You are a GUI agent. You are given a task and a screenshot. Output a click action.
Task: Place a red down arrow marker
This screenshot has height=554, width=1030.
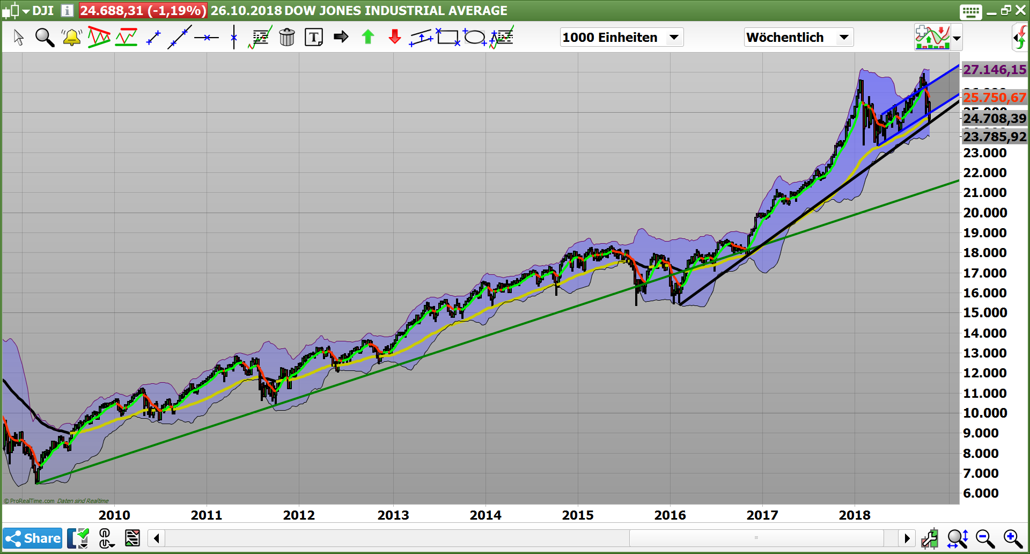pyautogui.click(x=395, y=37)
